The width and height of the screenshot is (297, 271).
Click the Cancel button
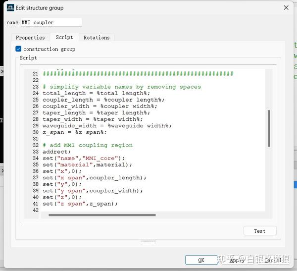click(273, 261)
